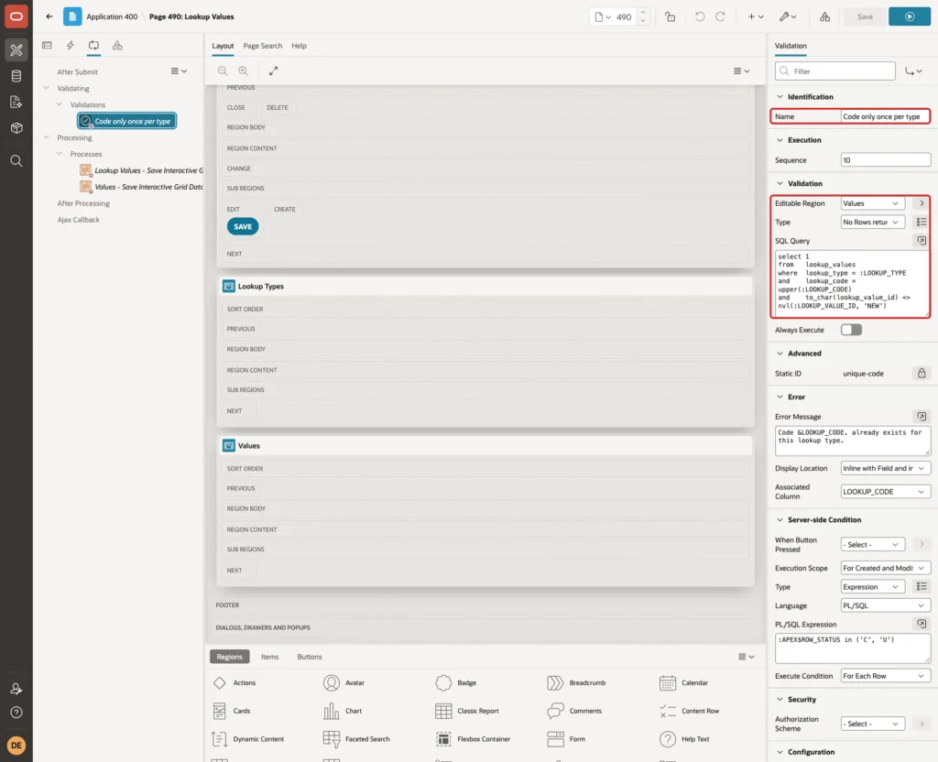
Task: Click the Save button in toolbar
Action: coord(865,16)
